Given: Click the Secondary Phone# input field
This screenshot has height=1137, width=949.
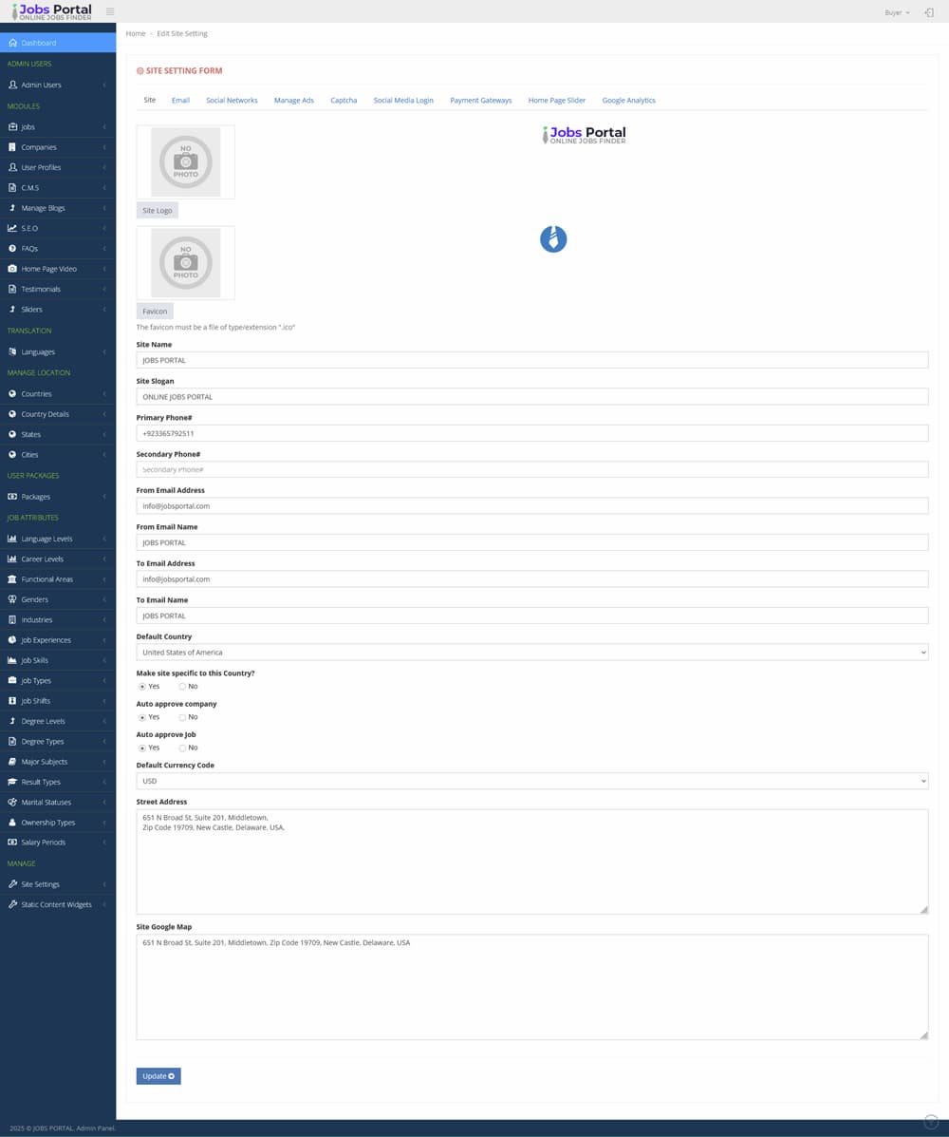Looking at the screenshot, I should pos(532,470).
